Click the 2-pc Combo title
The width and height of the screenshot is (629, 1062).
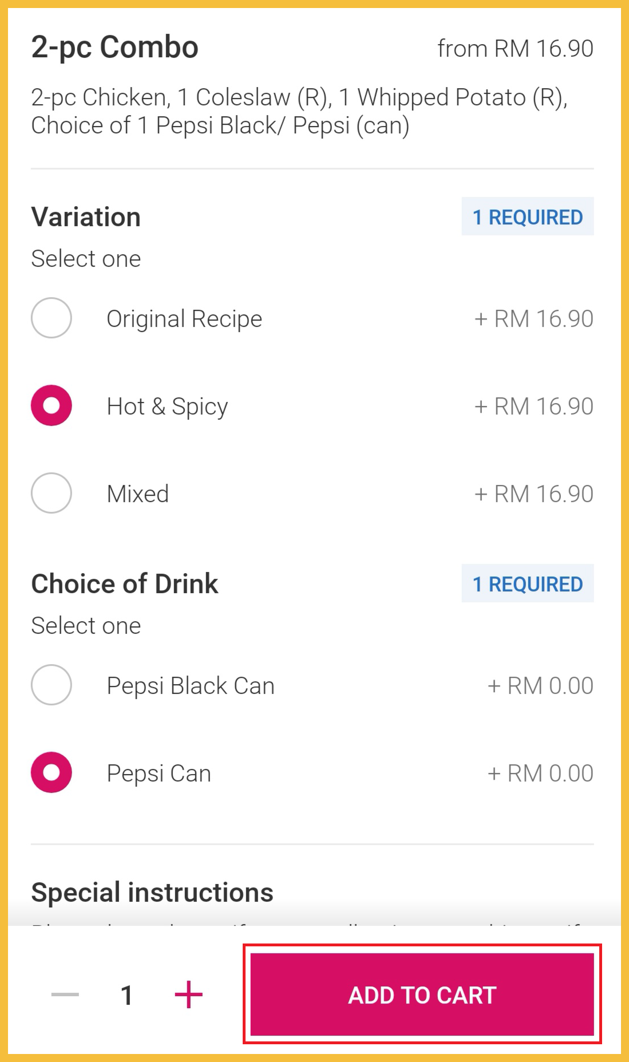coord(114,48)
